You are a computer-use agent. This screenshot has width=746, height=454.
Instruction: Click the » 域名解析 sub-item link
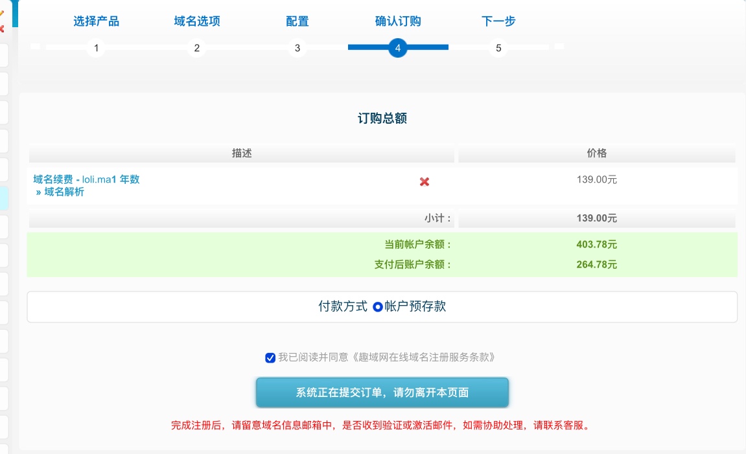(60, 192)
